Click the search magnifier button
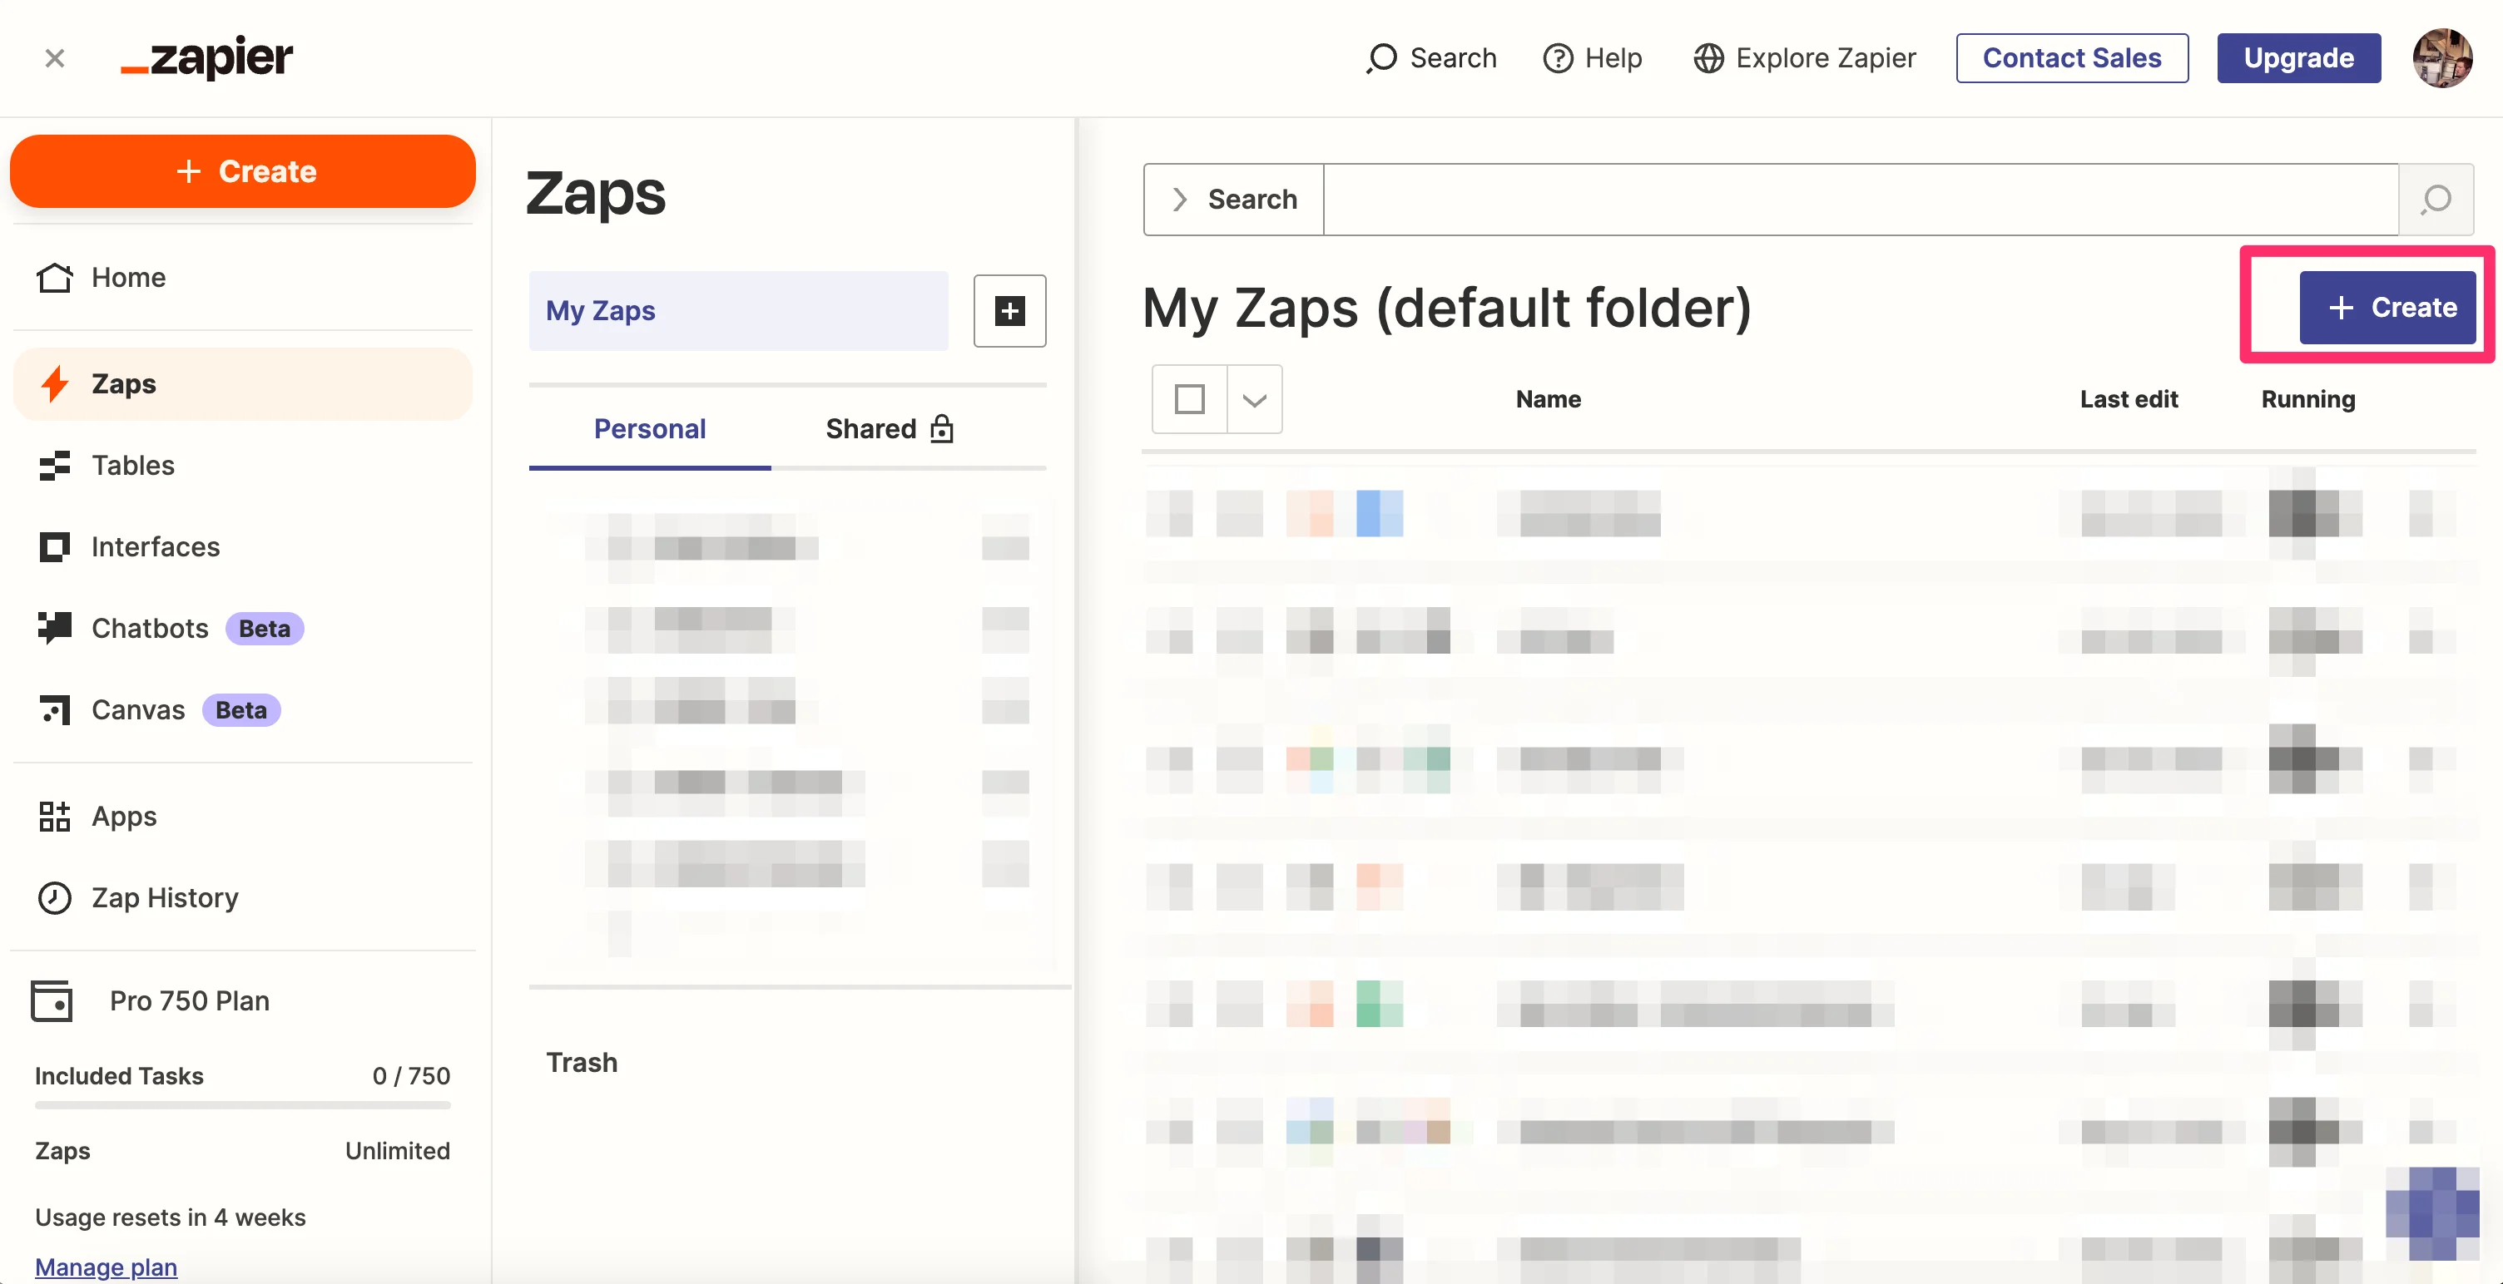The height and width of the screenshot is (1284, 2503). pos(2436,199)
